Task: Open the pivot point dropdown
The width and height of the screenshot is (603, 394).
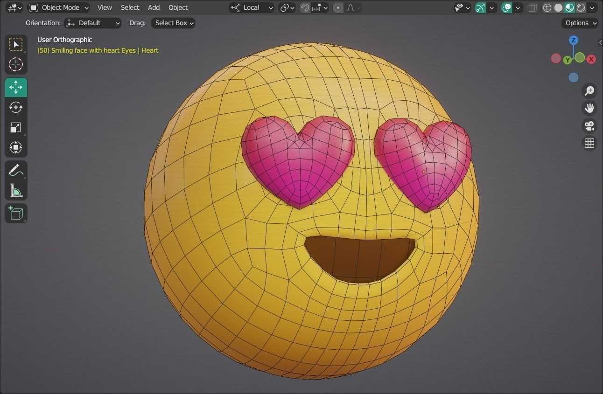Action: [287, 7]
